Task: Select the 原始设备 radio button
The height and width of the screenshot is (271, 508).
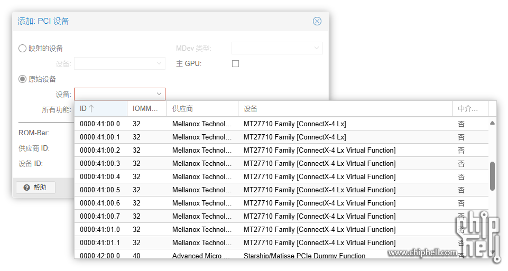Action: 22,79
